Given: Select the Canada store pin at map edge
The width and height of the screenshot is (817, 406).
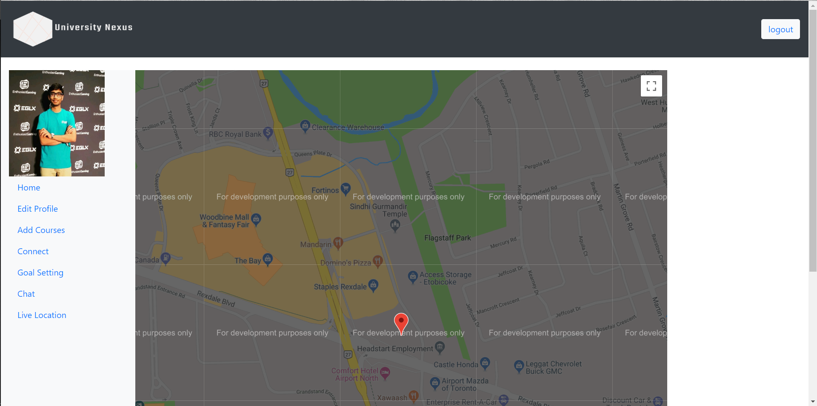Looking at the screenshot, I should click(x=166, y=258).
